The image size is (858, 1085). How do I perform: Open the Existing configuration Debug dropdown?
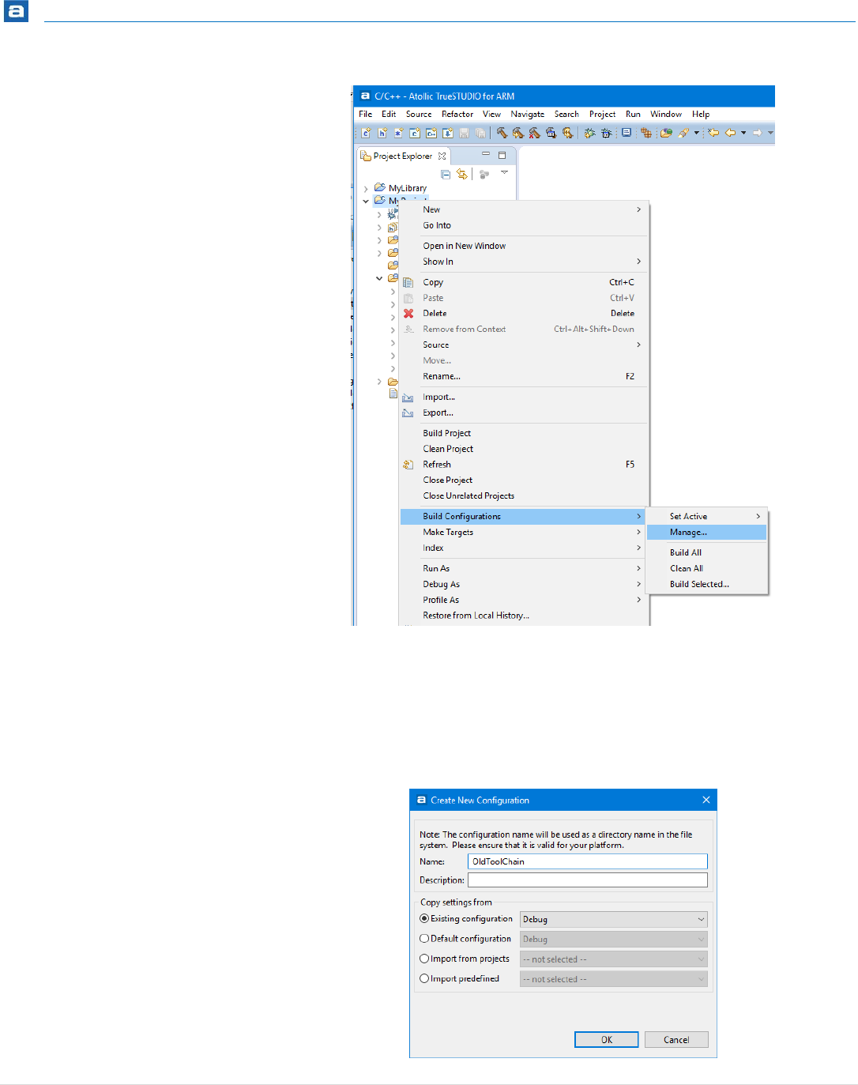(613, 919)
